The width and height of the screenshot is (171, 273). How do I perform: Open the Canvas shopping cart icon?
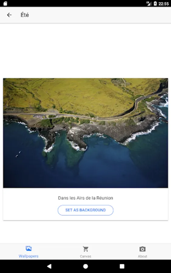click(x=85, y=249)
